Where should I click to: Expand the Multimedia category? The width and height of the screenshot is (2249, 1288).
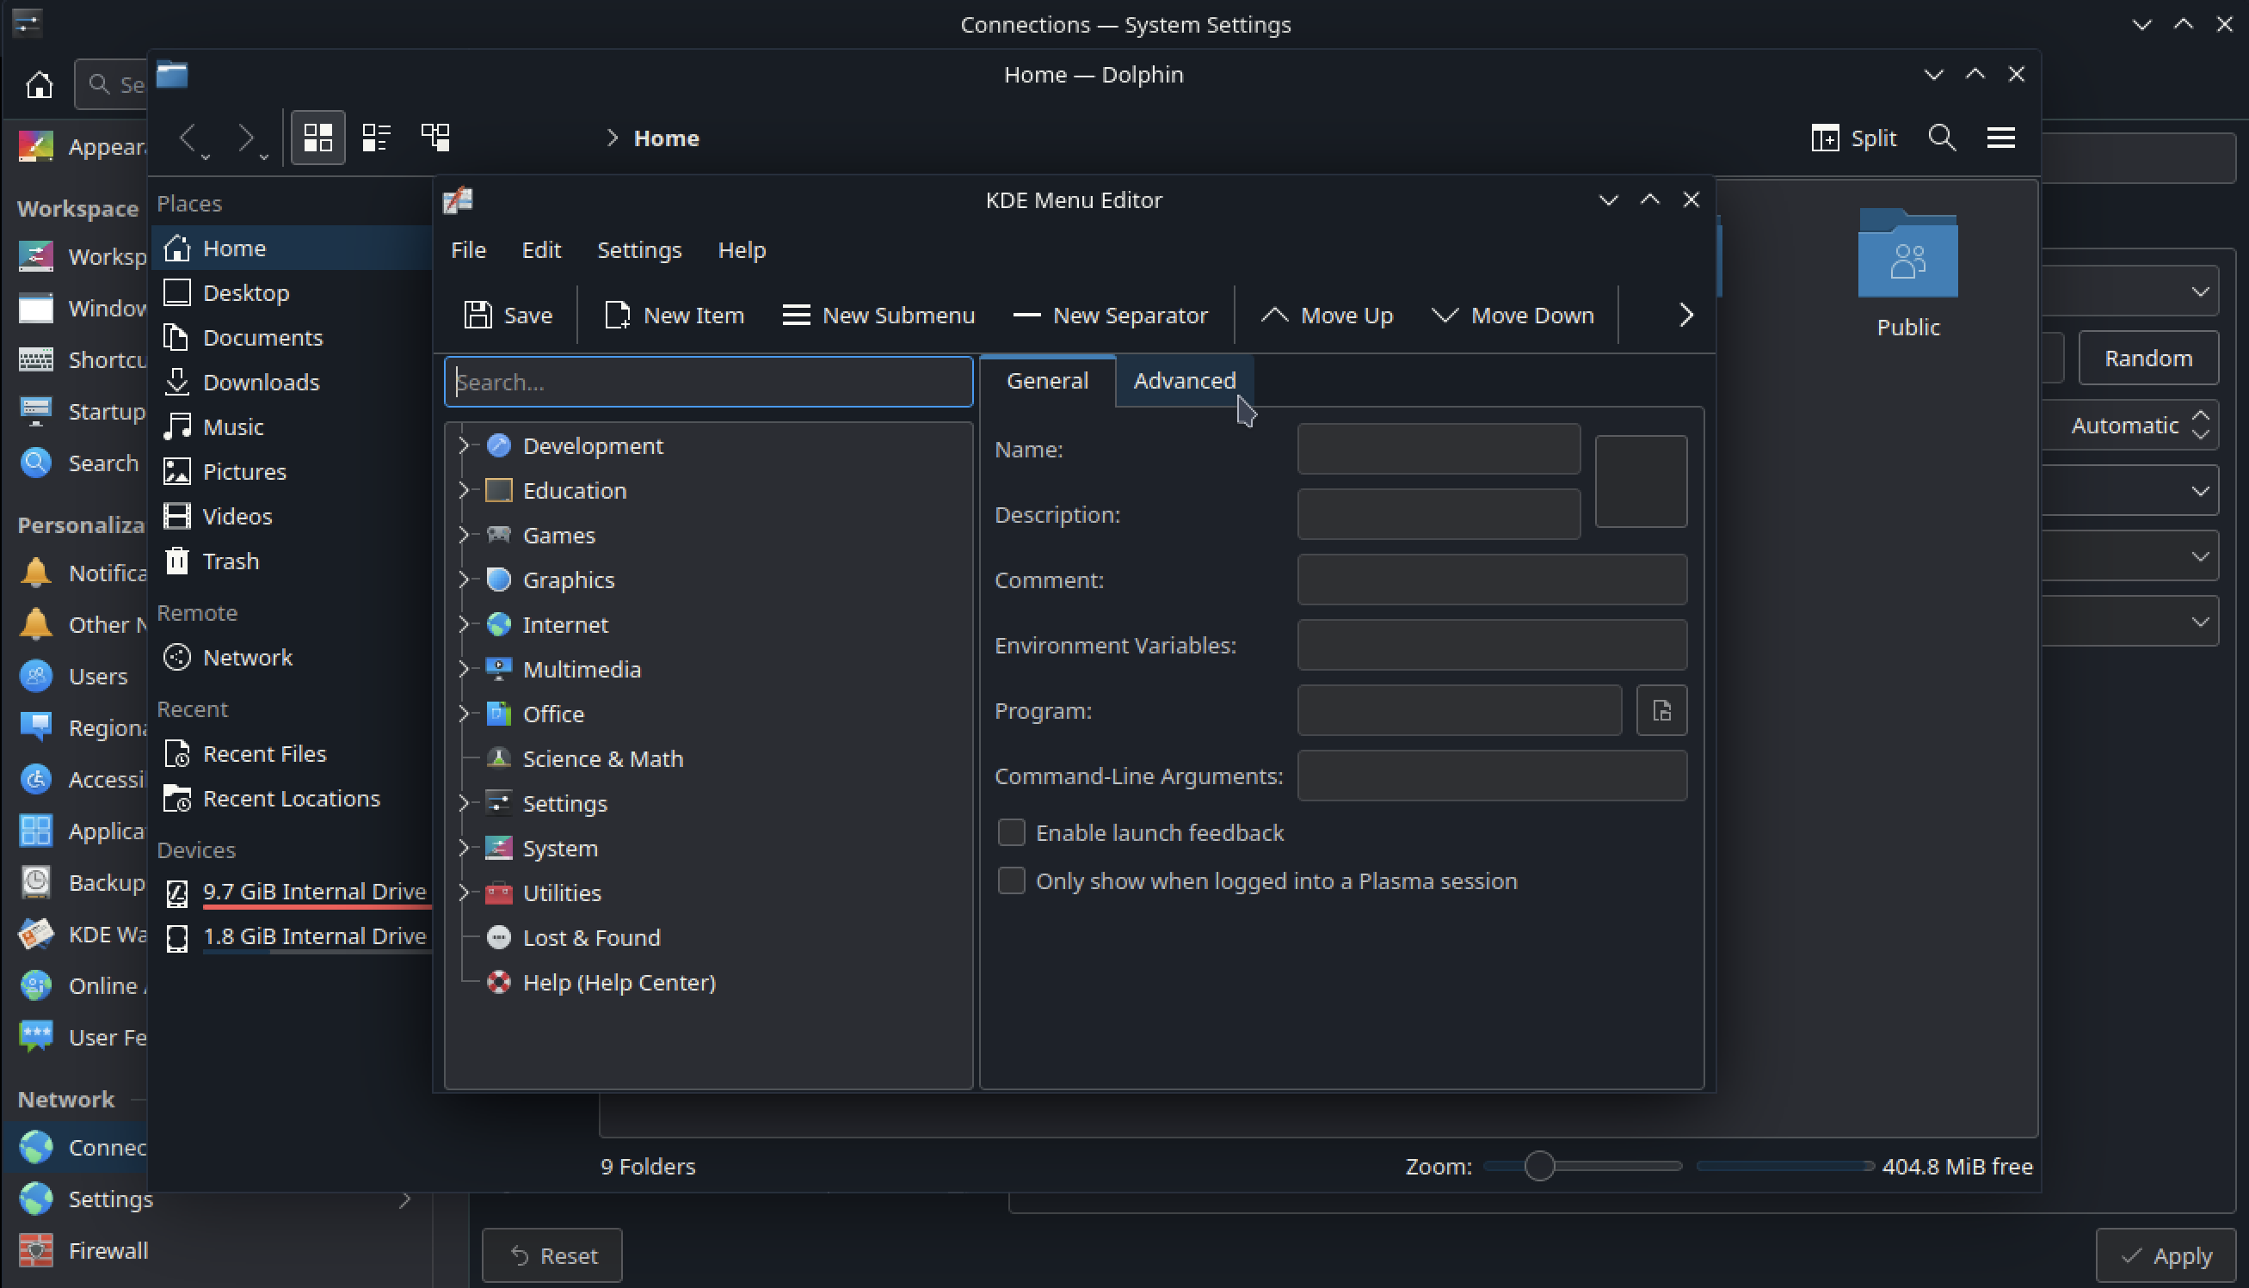[x=462, y=669]
